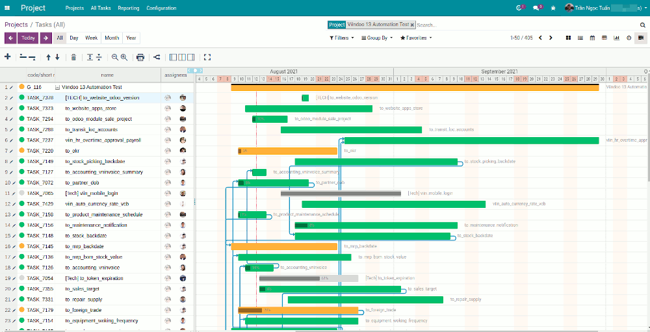Zoom in the Gantt timeline

click(124, 57)
